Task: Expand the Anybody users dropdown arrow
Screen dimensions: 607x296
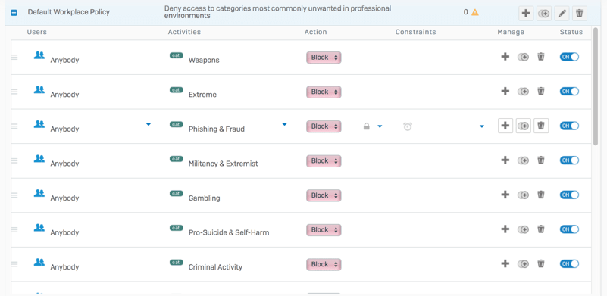Action: (149, 124)
